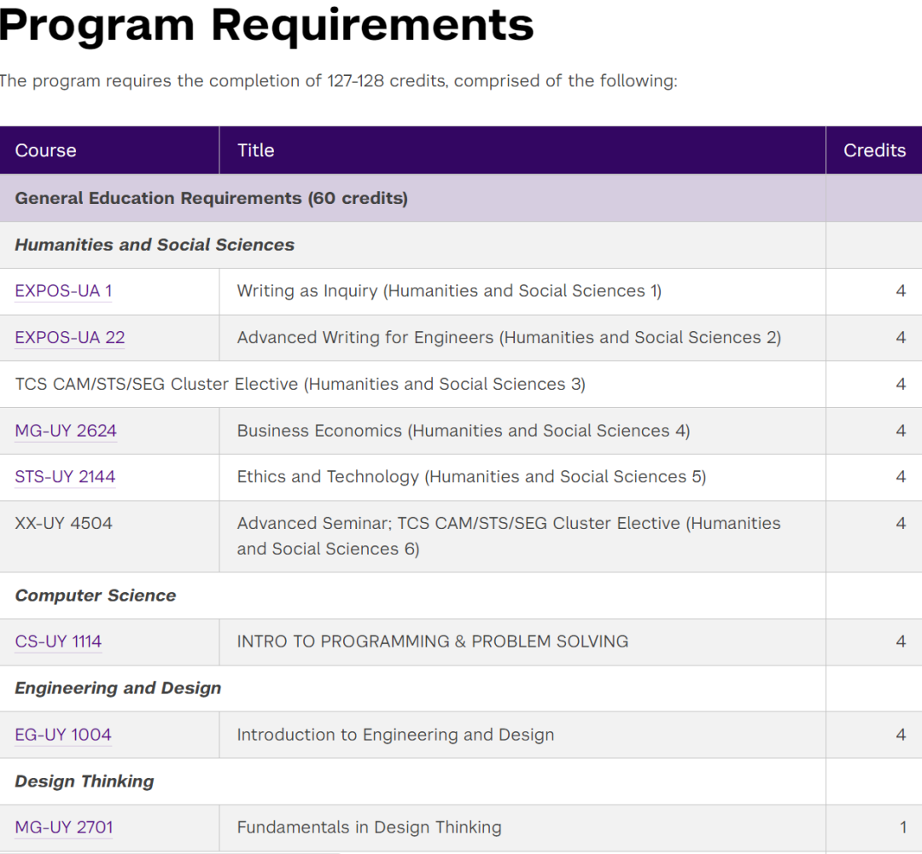The width and height of the screenshot is (922, 854).
Task: Click the Credits column header
Action: click(874, 150)
